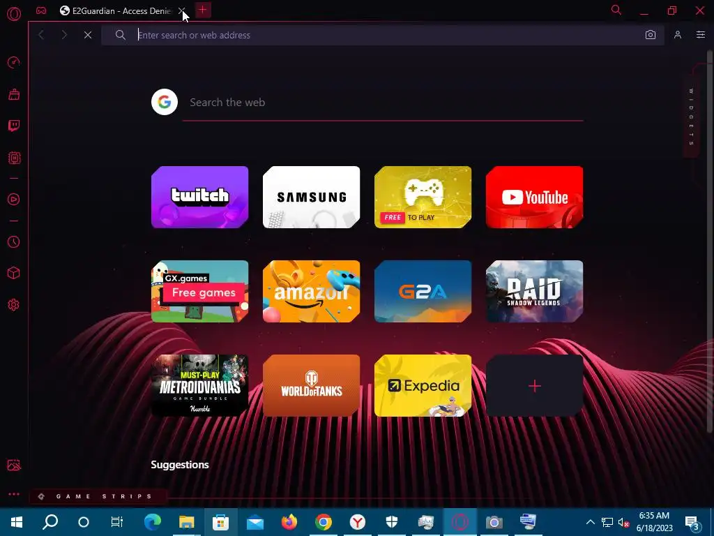Open Settings gear in sidebar
This screenshot has width=714, height=536.
click(x=14, y=304)
